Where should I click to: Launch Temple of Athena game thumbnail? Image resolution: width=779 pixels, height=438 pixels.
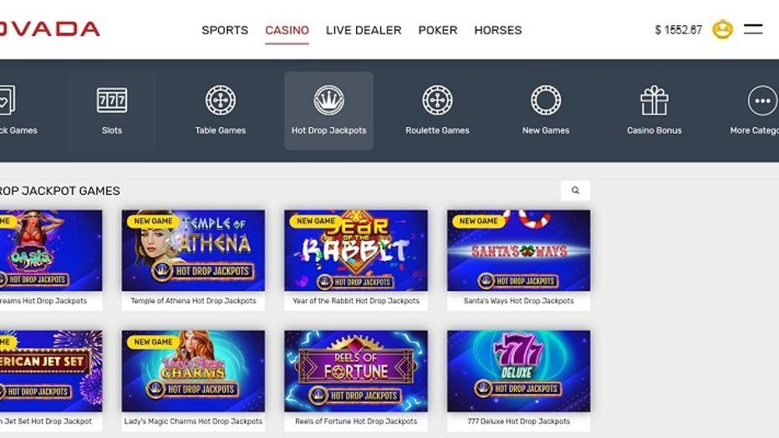(x=193, y=250)
